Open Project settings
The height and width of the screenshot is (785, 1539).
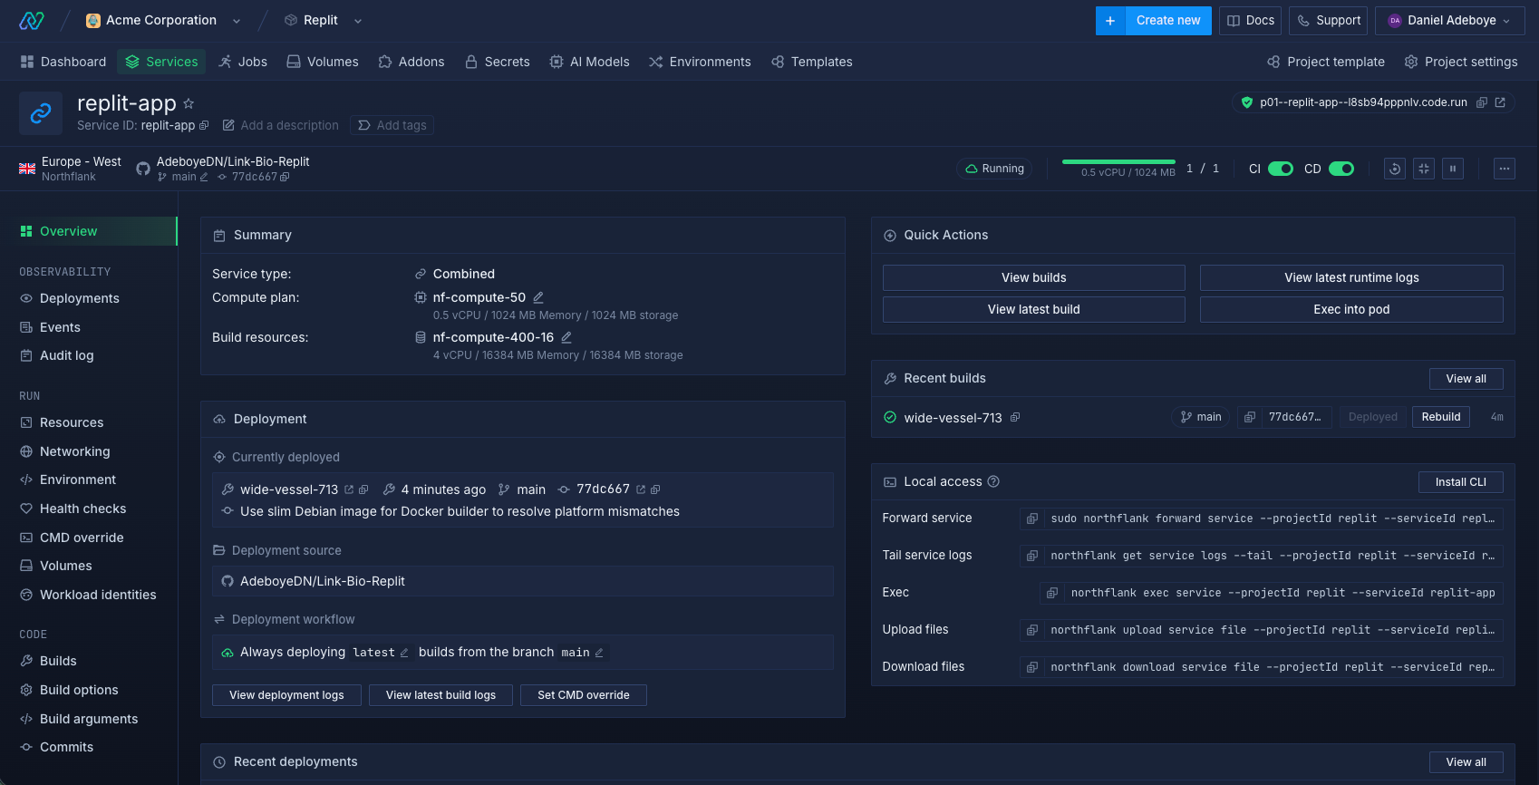(x=1461, y=62)
